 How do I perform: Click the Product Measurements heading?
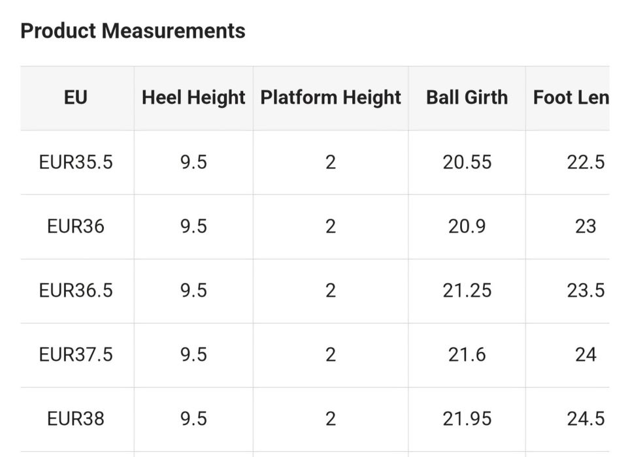point(133,31)
